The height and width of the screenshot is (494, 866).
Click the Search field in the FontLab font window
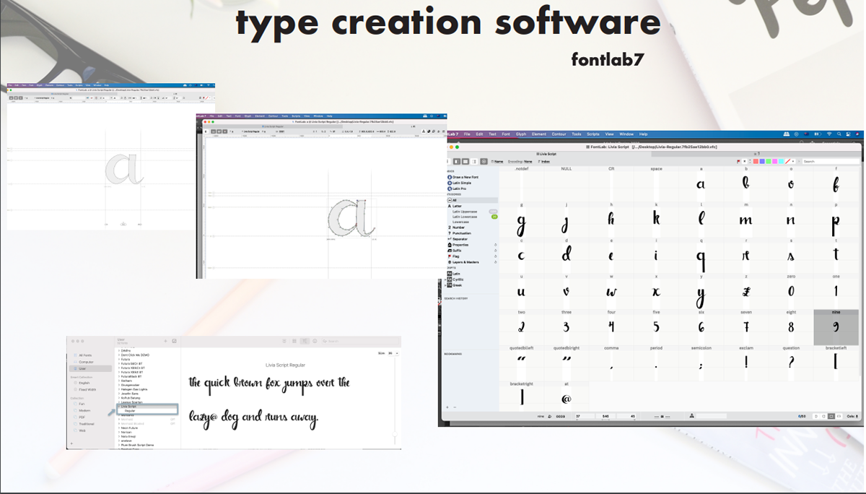tap(831, 161)
